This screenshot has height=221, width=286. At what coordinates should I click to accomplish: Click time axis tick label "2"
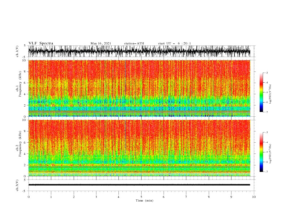[74, 197]
